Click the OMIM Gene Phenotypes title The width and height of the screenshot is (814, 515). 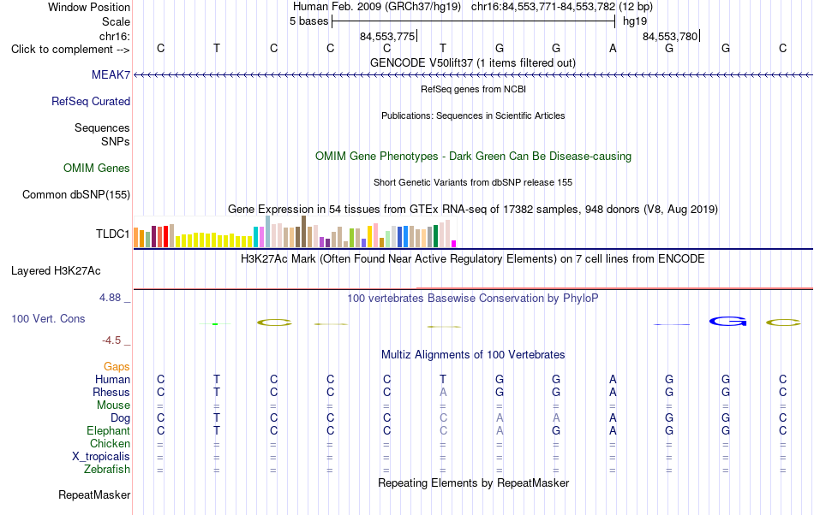[x=474, y=157]
